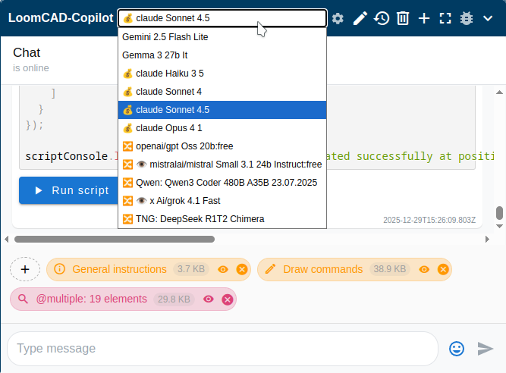Screen dimensions: 506x373
Task: Click vertical scrollbar down arrow
Action: click(x=499, y=226)
